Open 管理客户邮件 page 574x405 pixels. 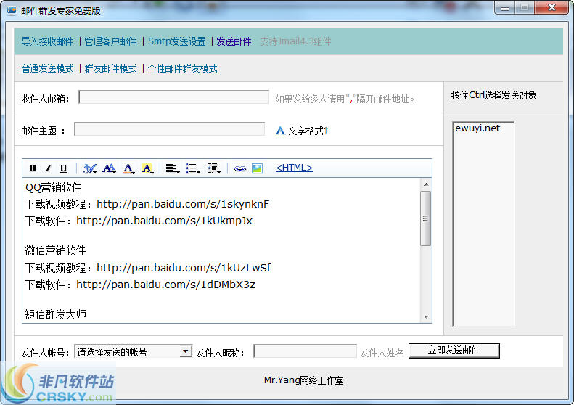click(110, 42)
